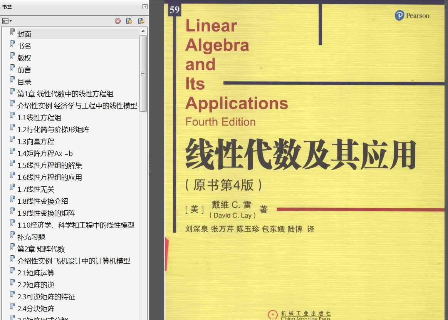
Task: Click bookmark icon beside 1.6线性方程组的应用
Action: [12, 175]
